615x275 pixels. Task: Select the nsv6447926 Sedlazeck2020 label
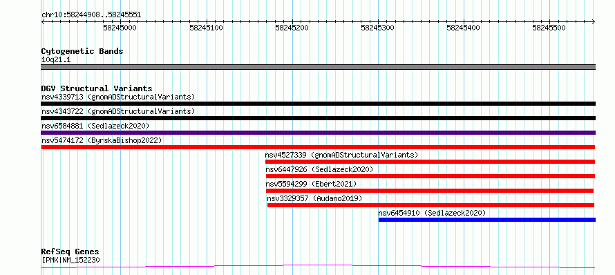[319, 169]
